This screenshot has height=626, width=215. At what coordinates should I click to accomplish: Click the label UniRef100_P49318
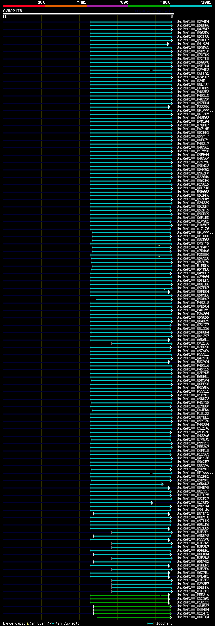point(193,303)
